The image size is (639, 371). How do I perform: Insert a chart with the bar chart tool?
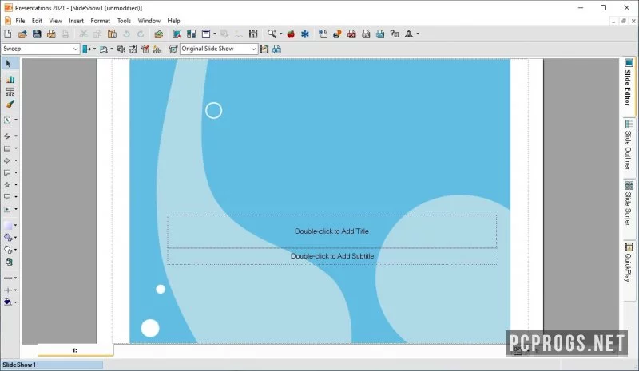coord(10,80)
